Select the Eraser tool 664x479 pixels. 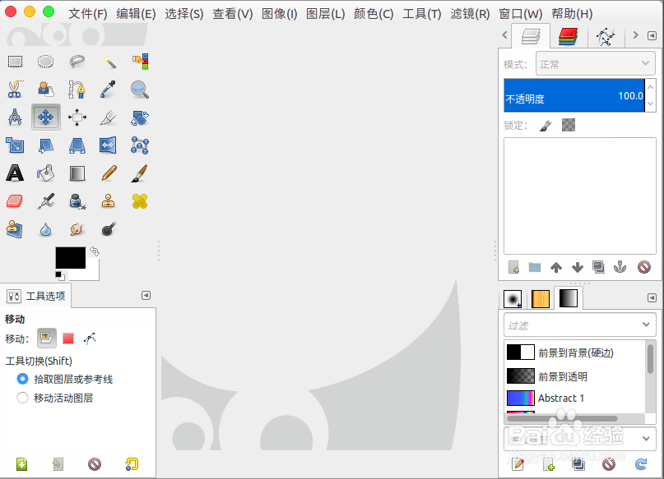[x=15, y=201]
